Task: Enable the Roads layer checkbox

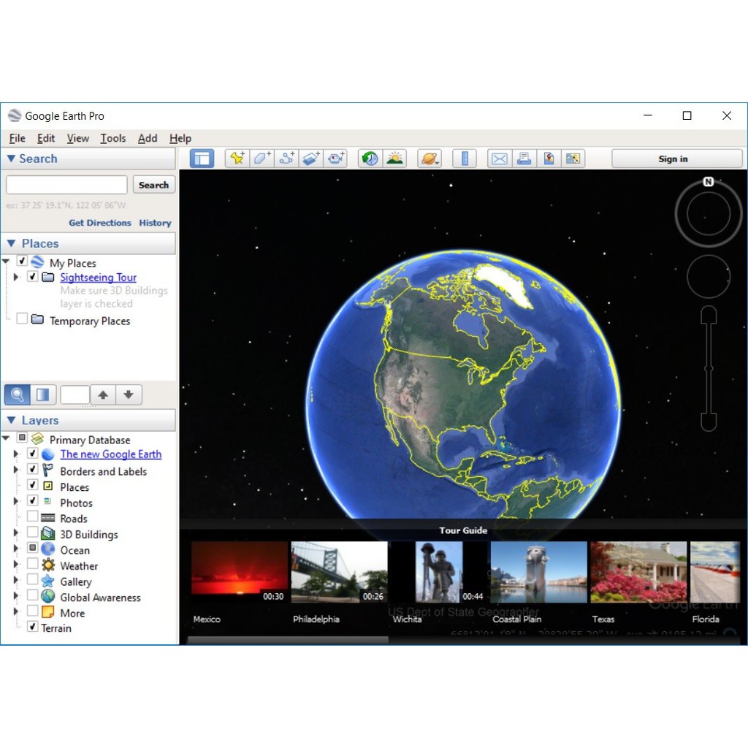Action: 33,518
